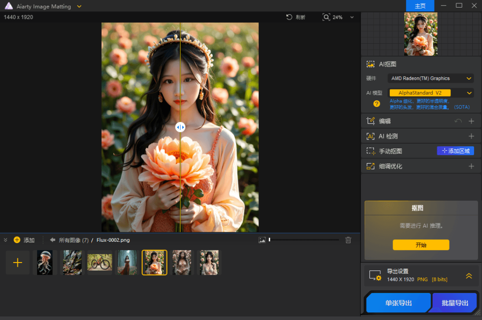Select the bicycle image thumbnail
This screenshot has width=482, height=320.
[99, 263]
